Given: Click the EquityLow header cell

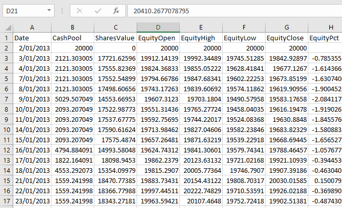Looking at the screenshot, I should 244,38.
